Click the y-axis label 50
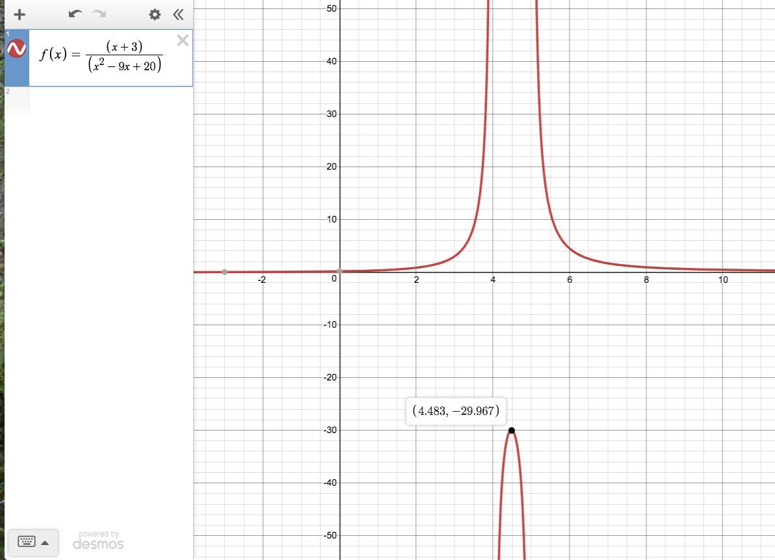Image resolution: width=775 pixels, height=560 pixels. tap(331, 8)
